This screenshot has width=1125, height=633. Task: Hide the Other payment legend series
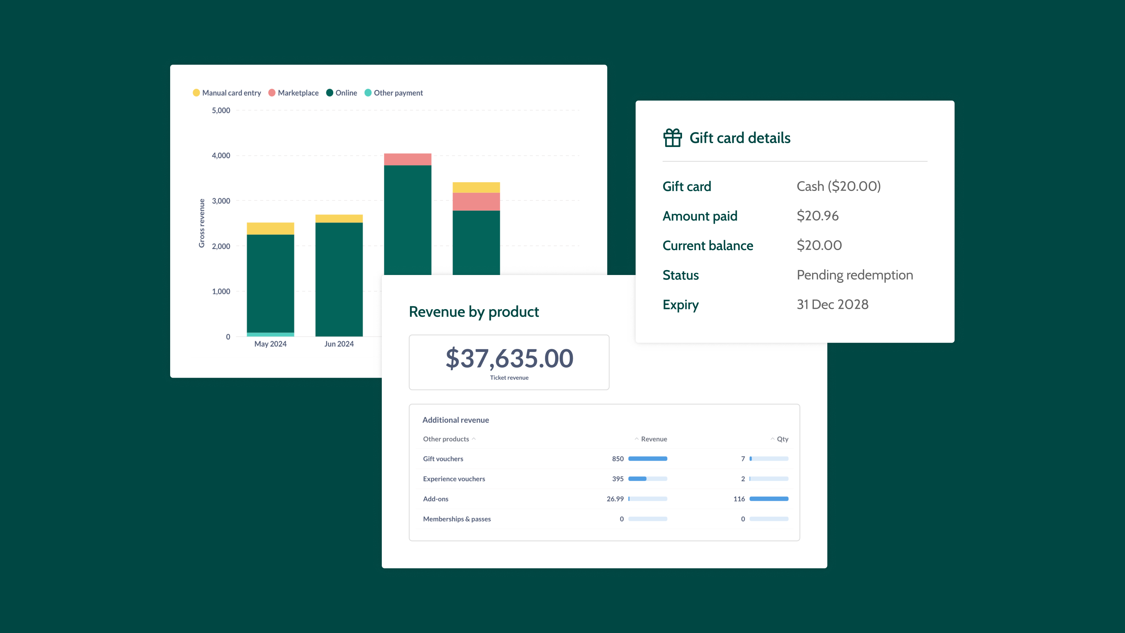(x=393, y=92)
